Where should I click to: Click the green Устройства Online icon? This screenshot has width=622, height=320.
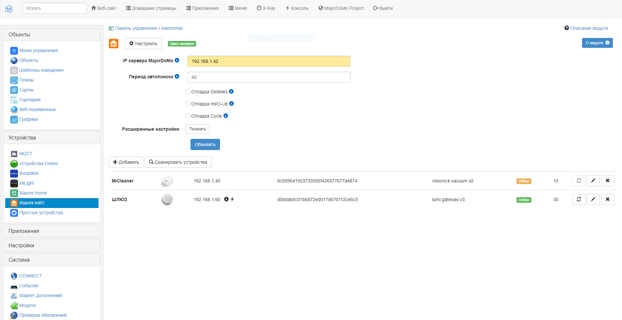pyautogui.click(x=14, y=163)
